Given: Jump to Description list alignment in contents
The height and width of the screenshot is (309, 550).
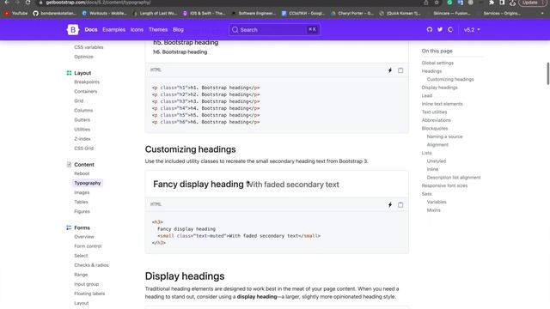Looking at the screenshot, I should coord(454,178).
